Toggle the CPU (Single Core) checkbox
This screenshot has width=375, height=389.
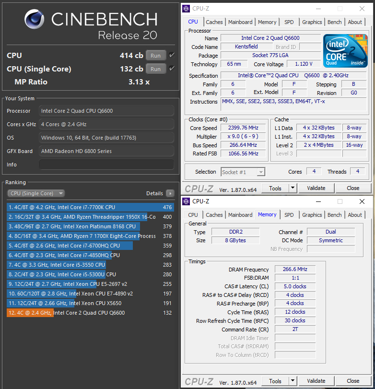[x=172, y=69]
